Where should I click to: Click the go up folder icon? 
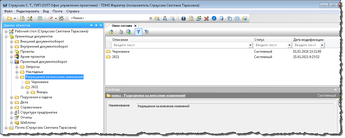coord(111,32)
